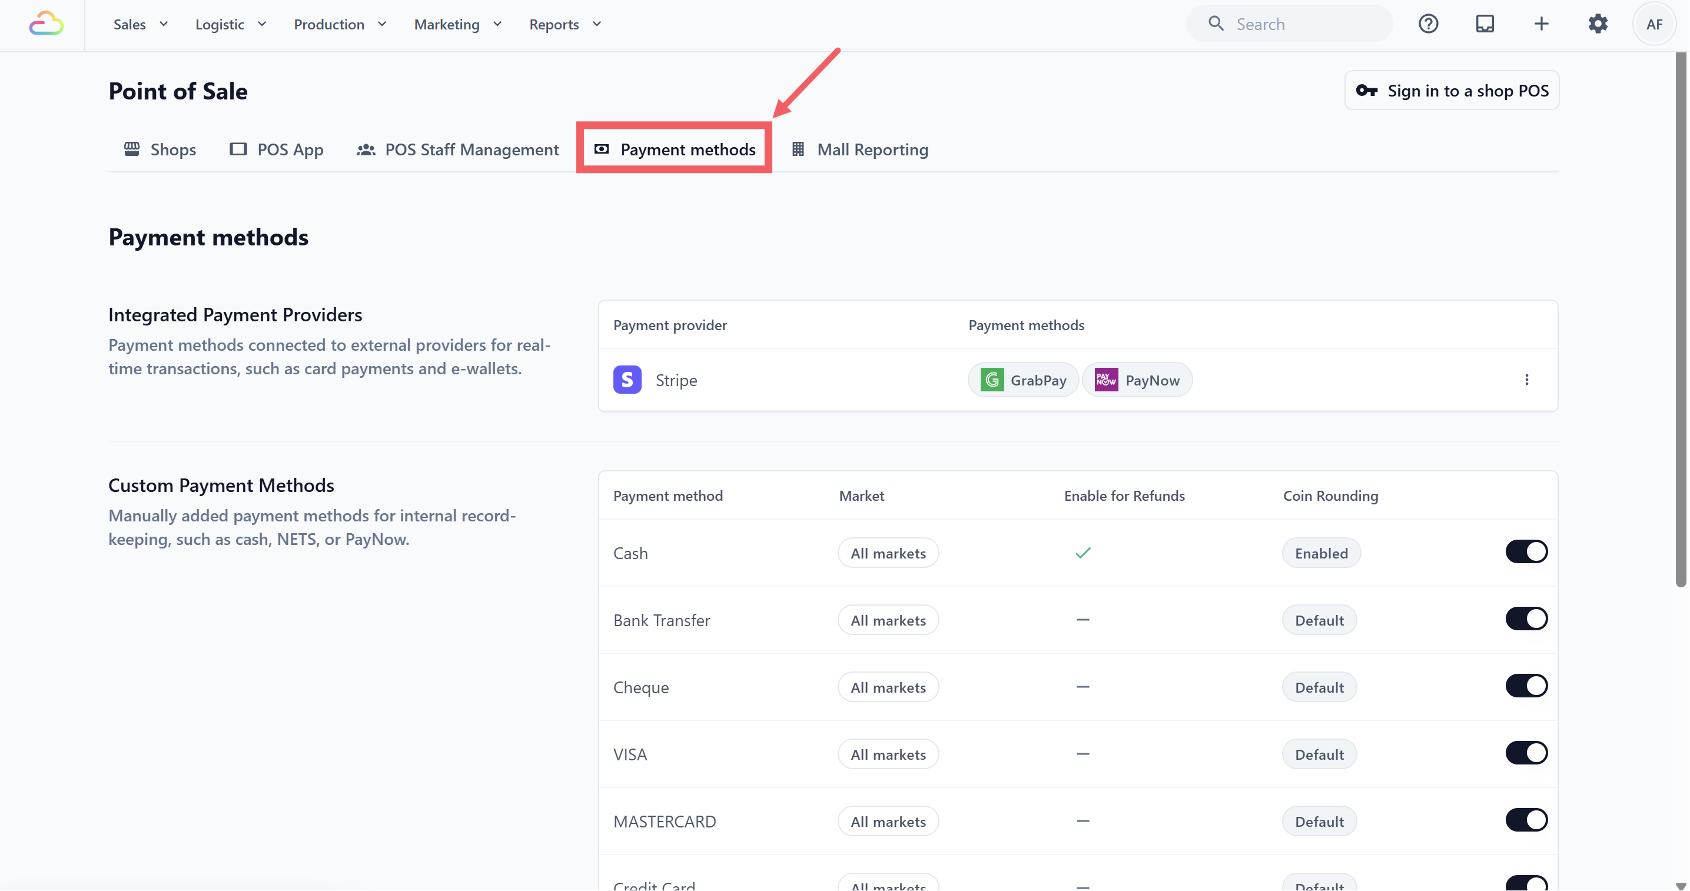Click Default coin rounding for Bank Transfer

point(1319,620)
